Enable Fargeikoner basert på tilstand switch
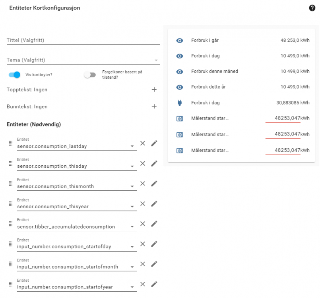Screen dimensions: 320x298 [90, 75]
